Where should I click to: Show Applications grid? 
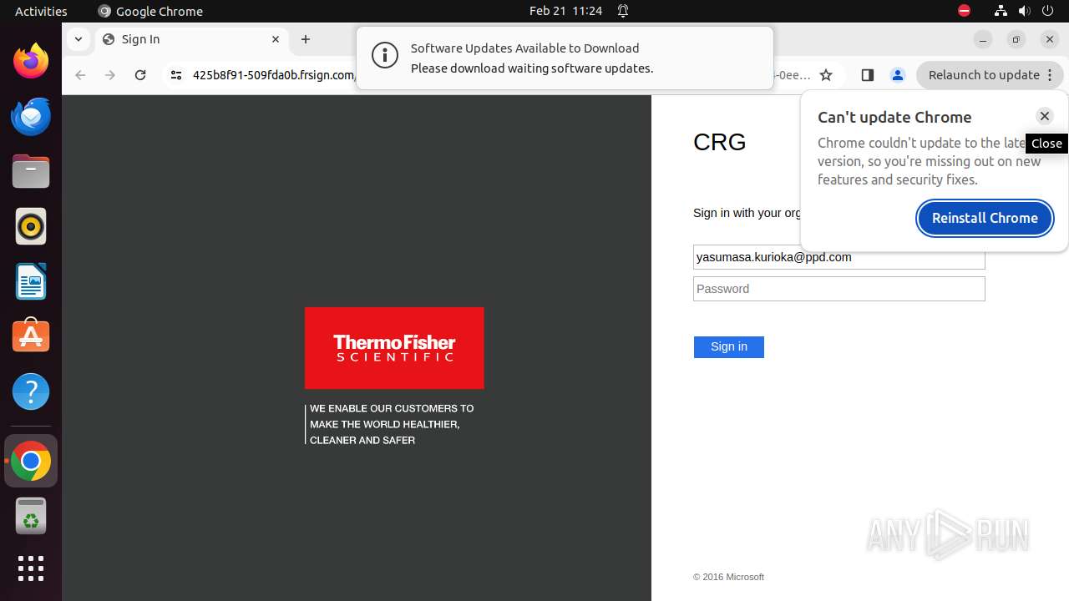(x=31, y=568)
